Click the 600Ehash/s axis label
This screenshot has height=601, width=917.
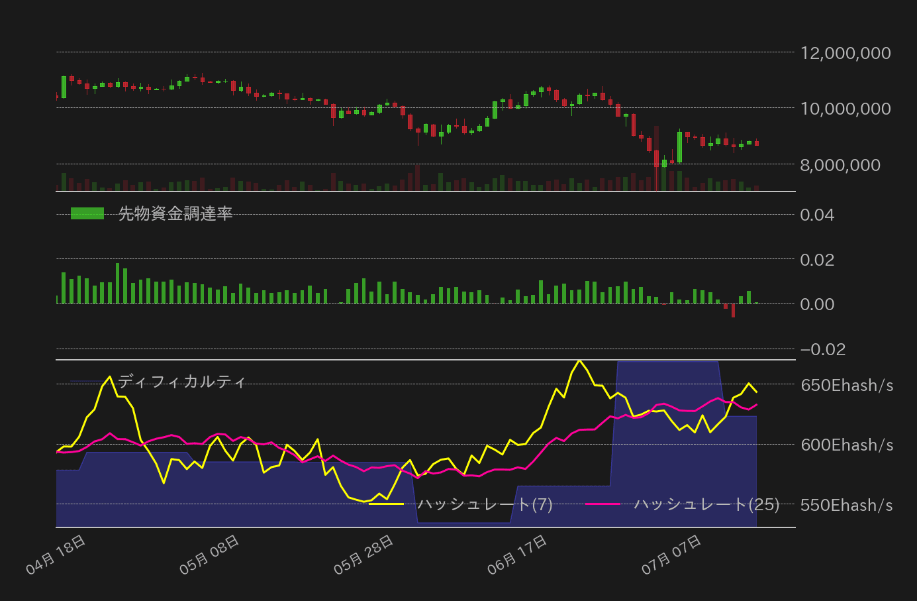[x=847, y=445]
